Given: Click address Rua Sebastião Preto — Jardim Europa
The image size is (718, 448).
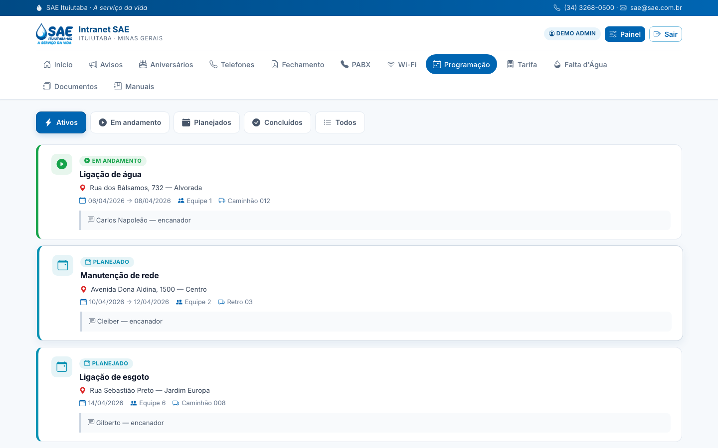Looking at the screenshot, I should click(150, 390).
